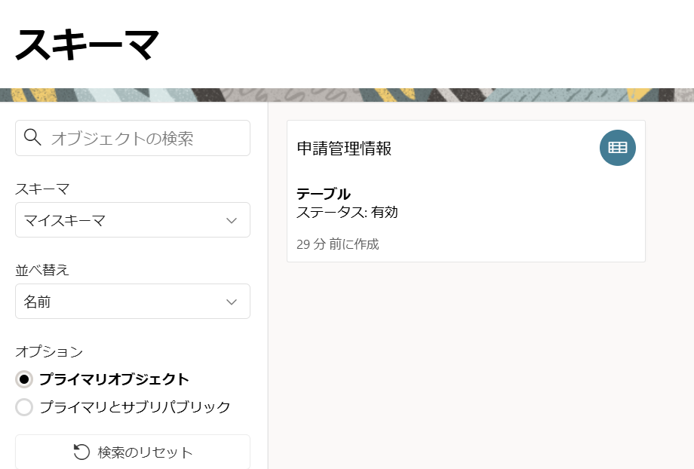Click the テーブル type label on the card
The height and width of the screenshot is (469, 694).
(323, 194)
